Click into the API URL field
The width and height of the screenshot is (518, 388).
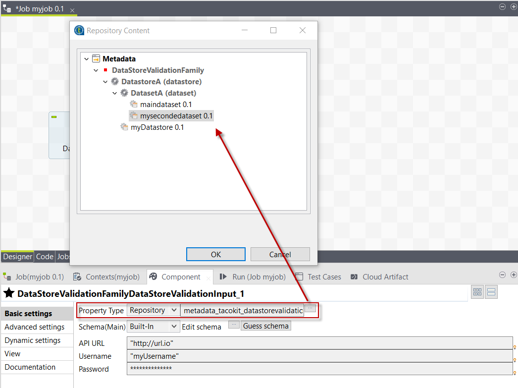(319, 343)
